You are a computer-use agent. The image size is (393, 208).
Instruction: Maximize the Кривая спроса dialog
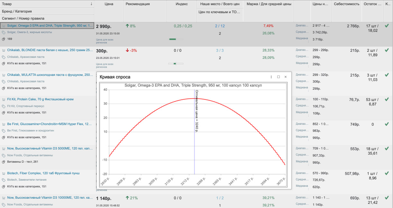(x=279, y=77)
